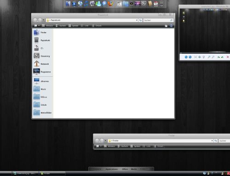Click the Finder face icon in the top dock

coord(68,4)
